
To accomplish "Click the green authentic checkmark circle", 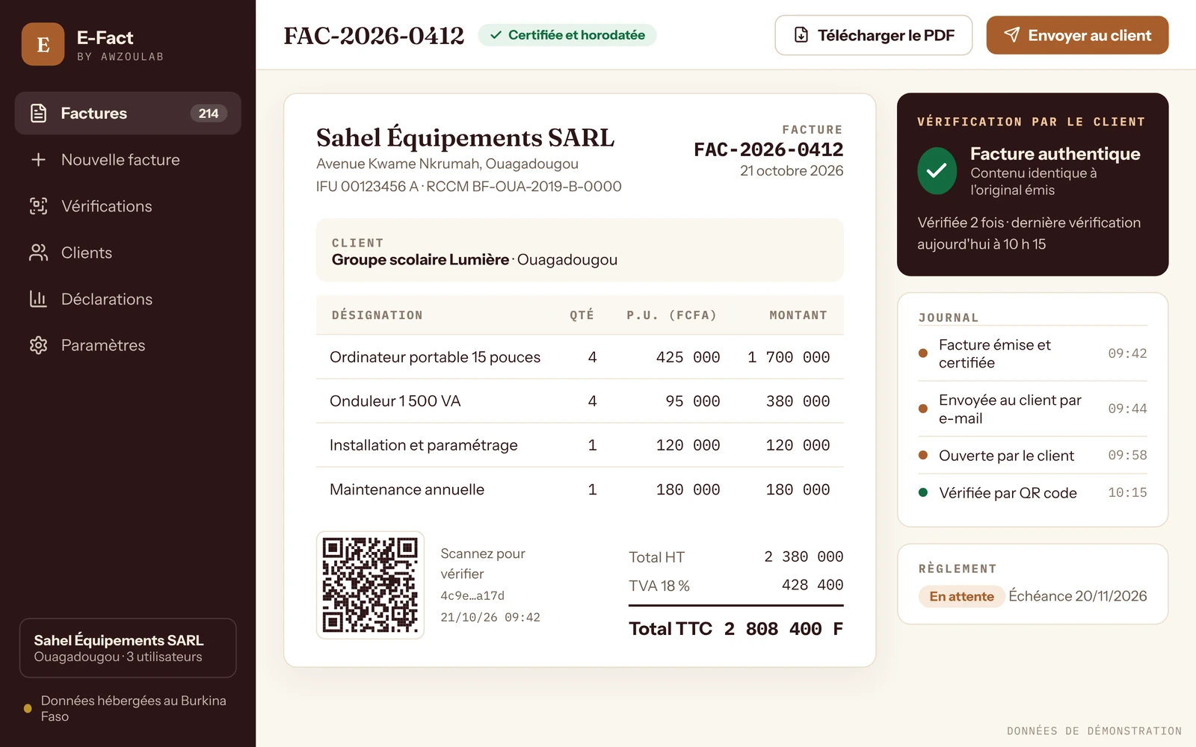I will (x=937, y=171).
